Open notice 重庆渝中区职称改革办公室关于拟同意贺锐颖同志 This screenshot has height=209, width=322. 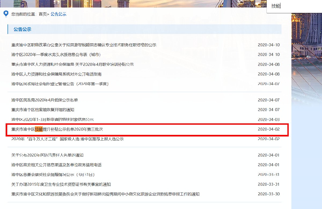point(84,45)
